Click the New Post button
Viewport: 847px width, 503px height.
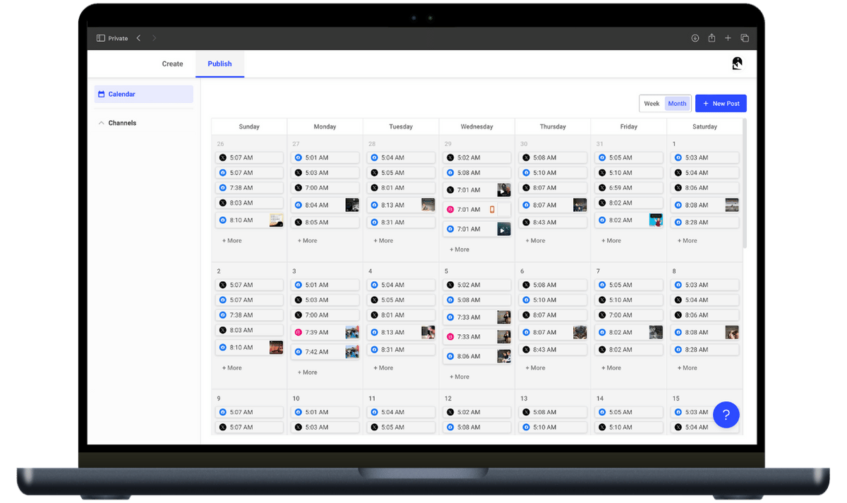pos(721,104)
